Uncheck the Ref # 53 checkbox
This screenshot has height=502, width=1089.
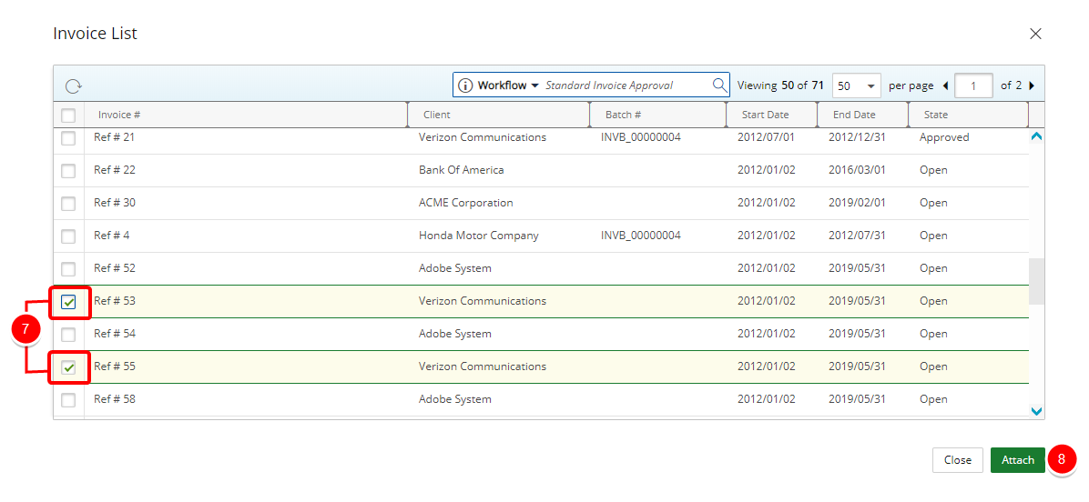68,302
